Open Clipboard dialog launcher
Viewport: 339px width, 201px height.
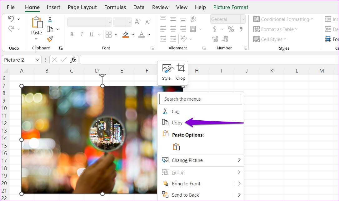(61, 48)
